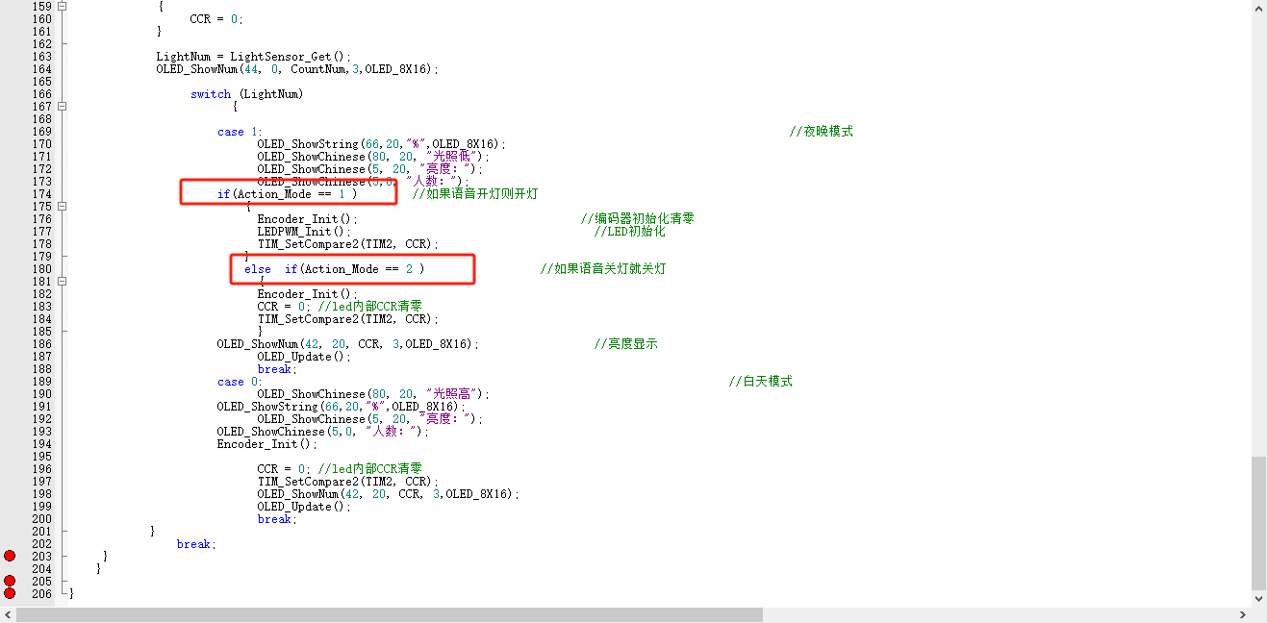Disable the breakpoint on line 206
The height and width of the screenshot is (623, 1267).
[10, 593]
